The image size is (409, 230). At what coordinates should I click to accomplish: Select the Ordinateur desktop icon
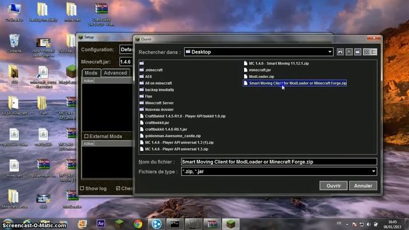point(14,12)
